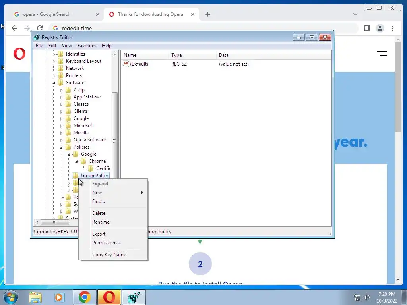This screenshot has height=305, width=407.
Task: Click the tree's vertical scrollbar thumb
Action: (x=114, y=141)
